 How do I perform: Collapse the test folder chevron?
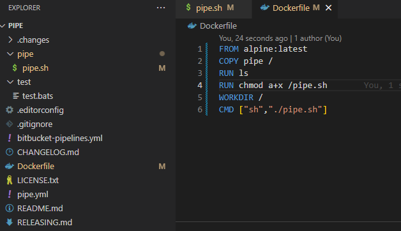[10, 82]
